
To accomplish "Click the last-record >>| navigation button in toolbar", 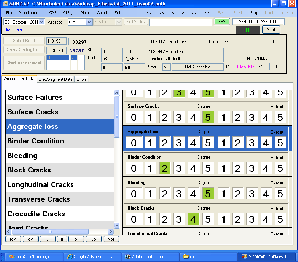I will click(207, 13).
